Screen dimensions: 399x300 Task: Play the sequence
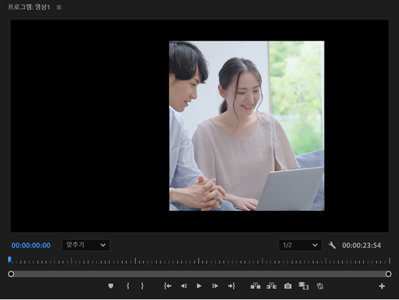coord(199,286)
